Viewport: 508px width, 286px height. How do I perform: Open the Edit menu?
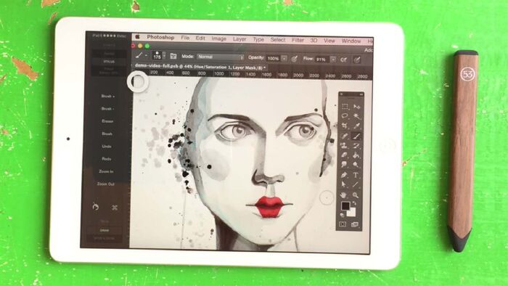click(200, 38)
